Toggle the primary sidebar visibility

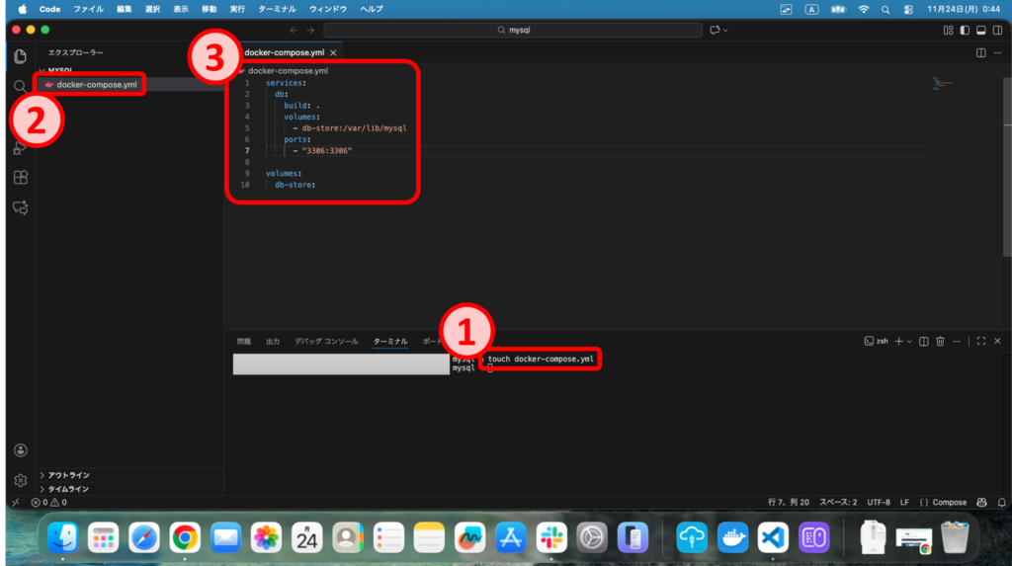tap(965, 31)
